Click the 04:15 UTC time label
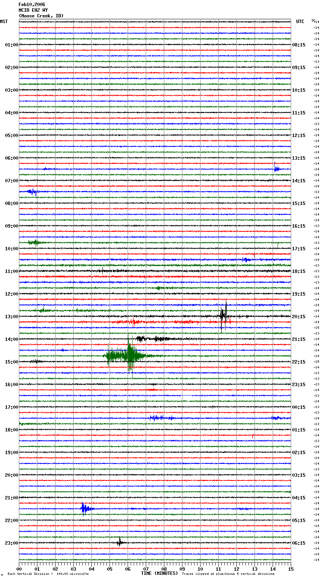Image resolution: width=321 pixels, height=579 pixels. (299, 498)
